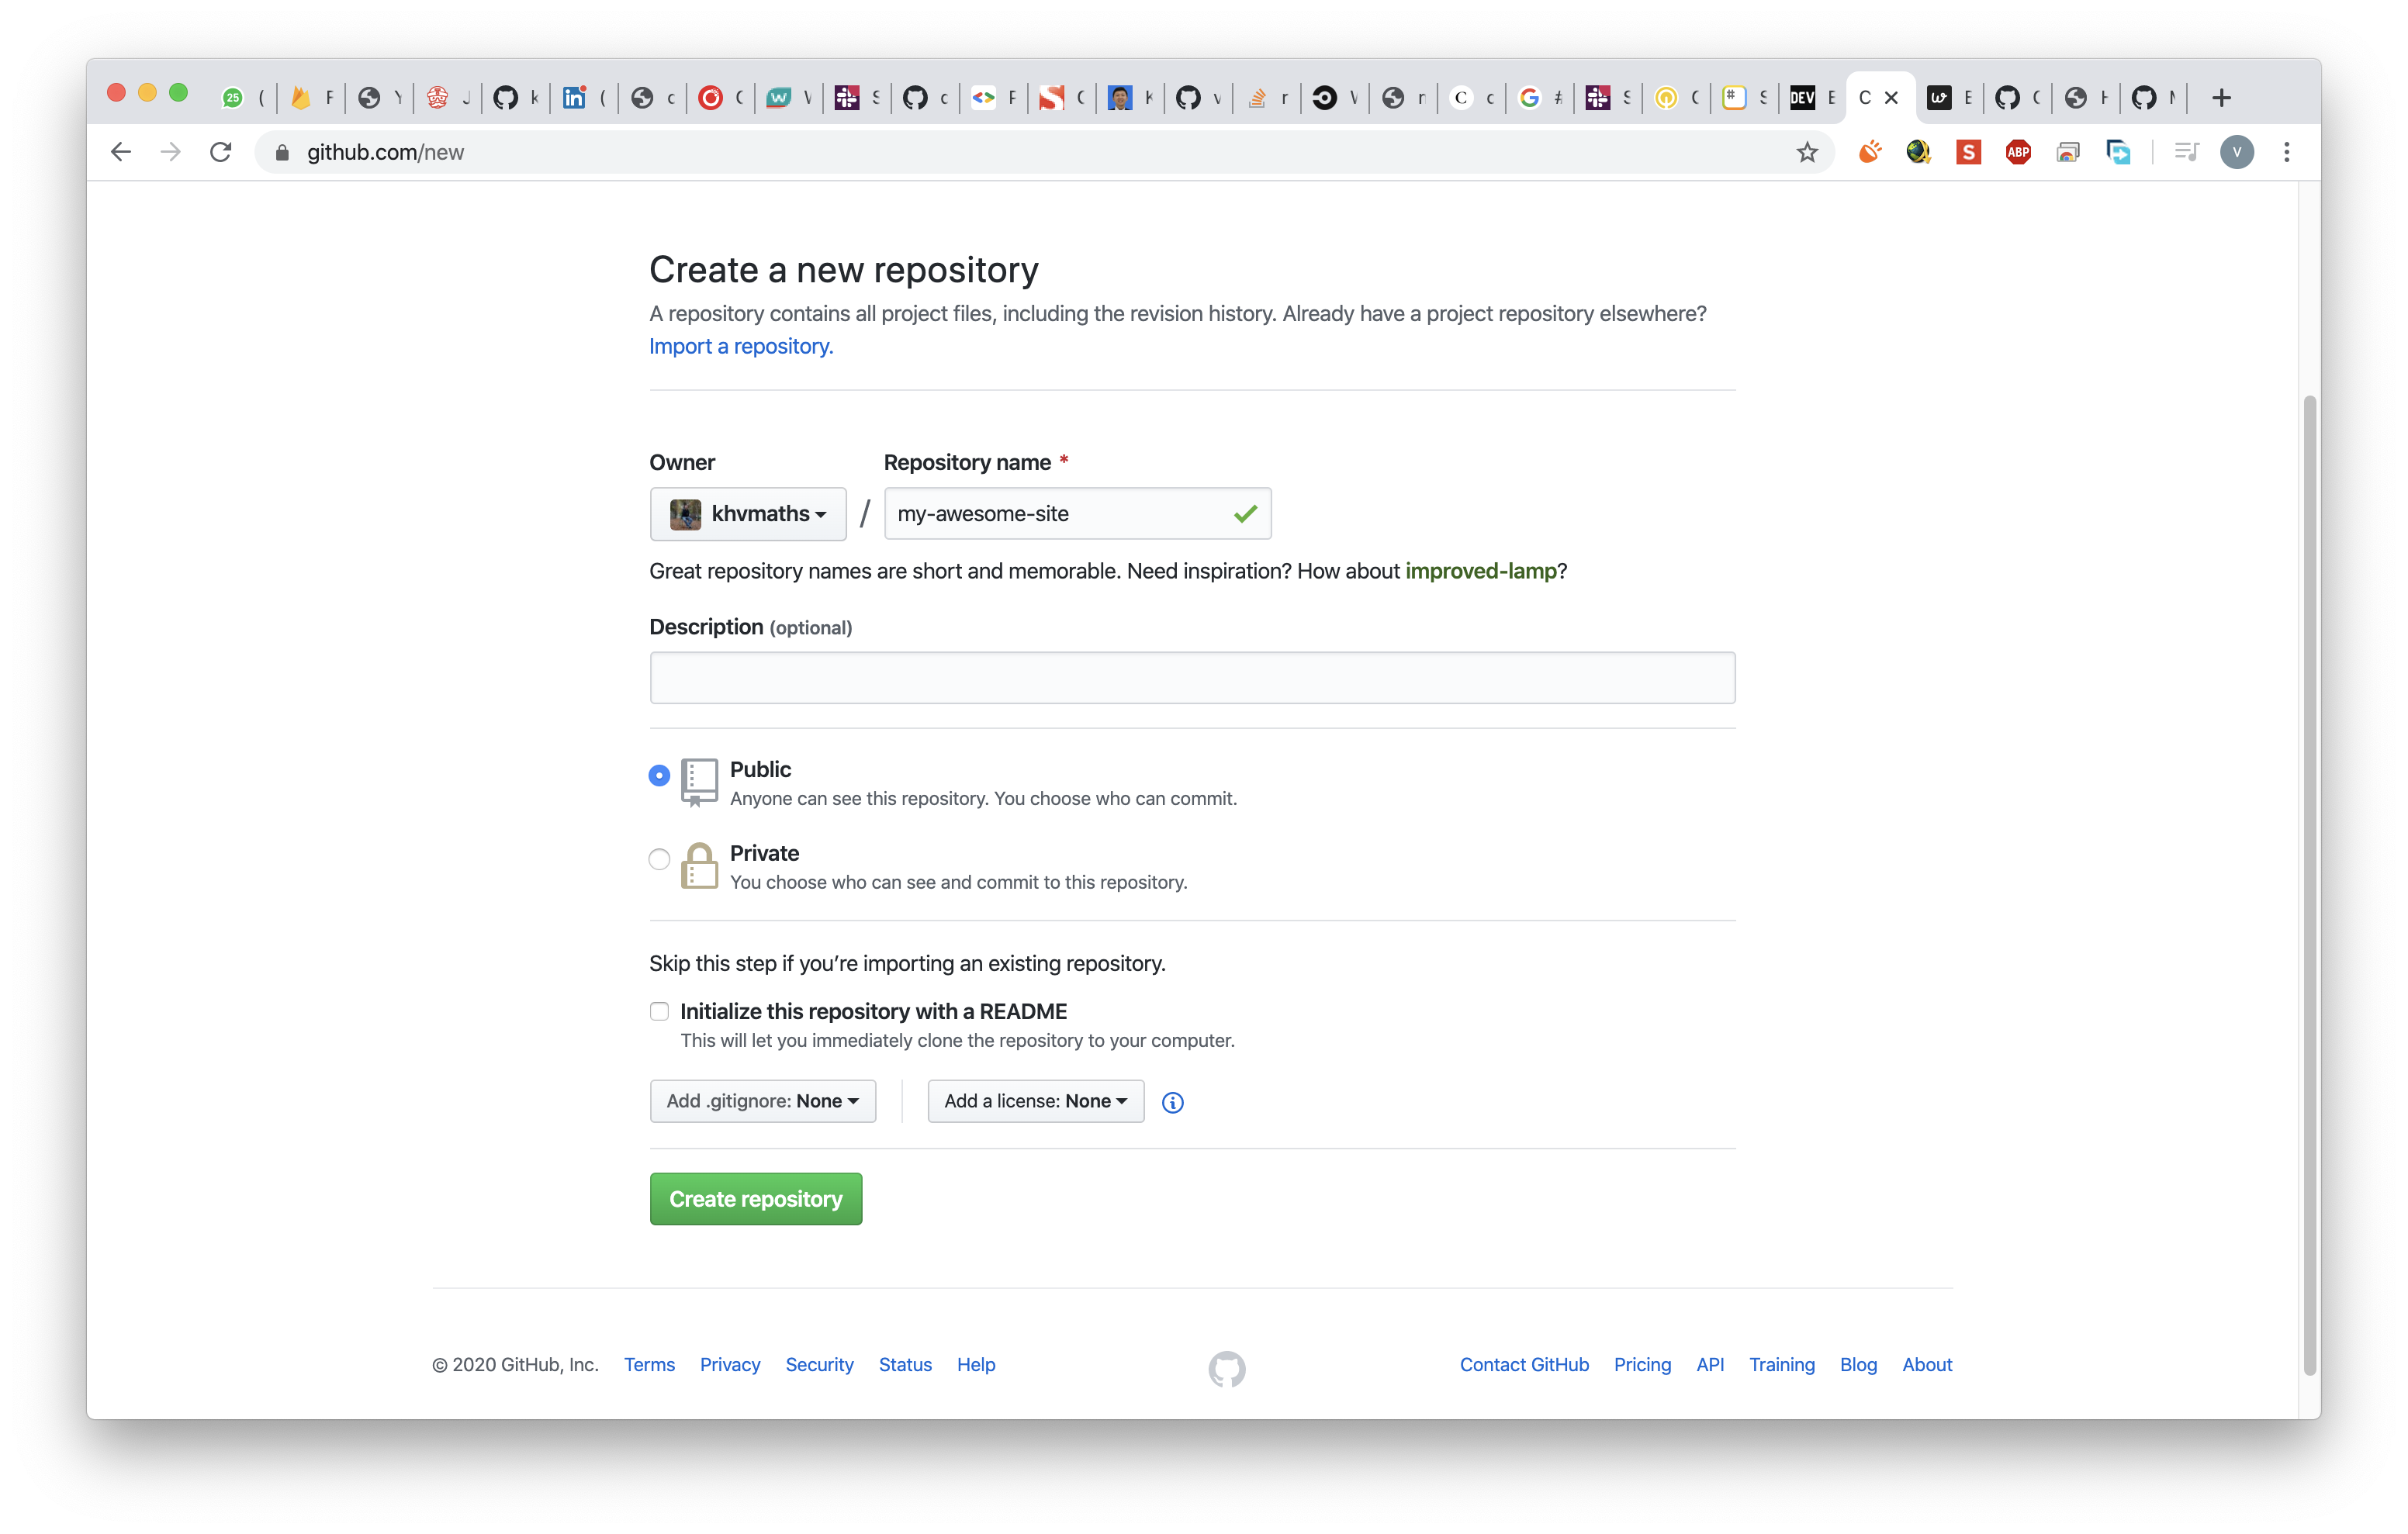The image size is (2408, 1534).
Task: Open the Chrome three-dot menu
Action: pyautogui.click(x=2286, y=152)
